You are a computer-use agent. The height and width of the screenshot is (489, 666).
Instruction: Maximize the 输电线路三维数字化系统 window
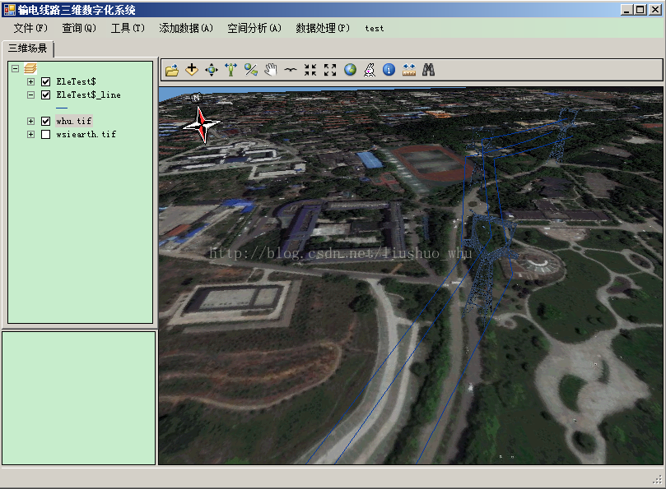coord(640,10)
